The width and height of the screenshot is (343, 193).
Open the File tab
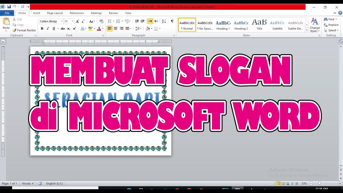point(7,13)
